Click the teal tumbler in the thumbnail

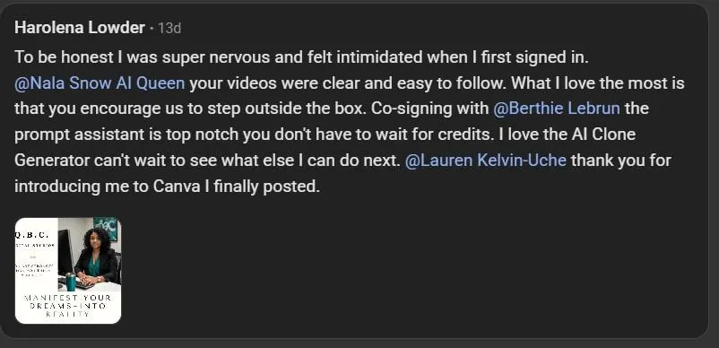pyautogui.click(x=71, y=282)
